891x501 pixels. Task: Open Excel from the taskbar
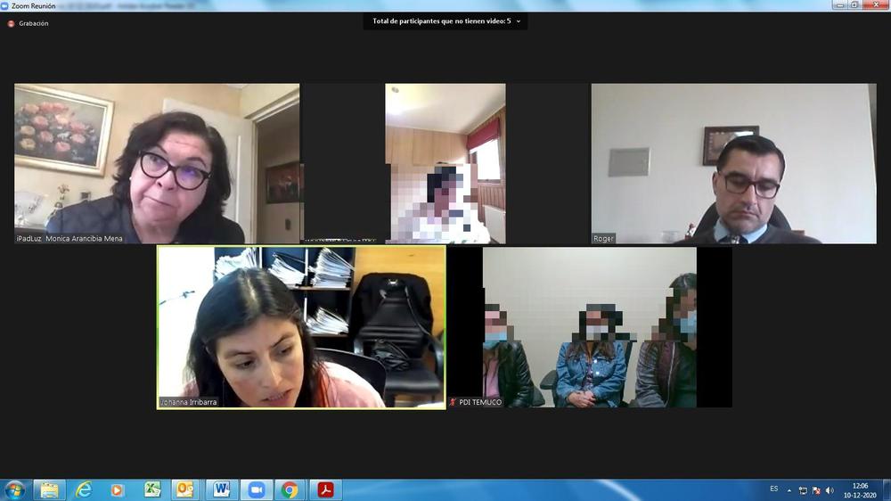tap(152, 489)
